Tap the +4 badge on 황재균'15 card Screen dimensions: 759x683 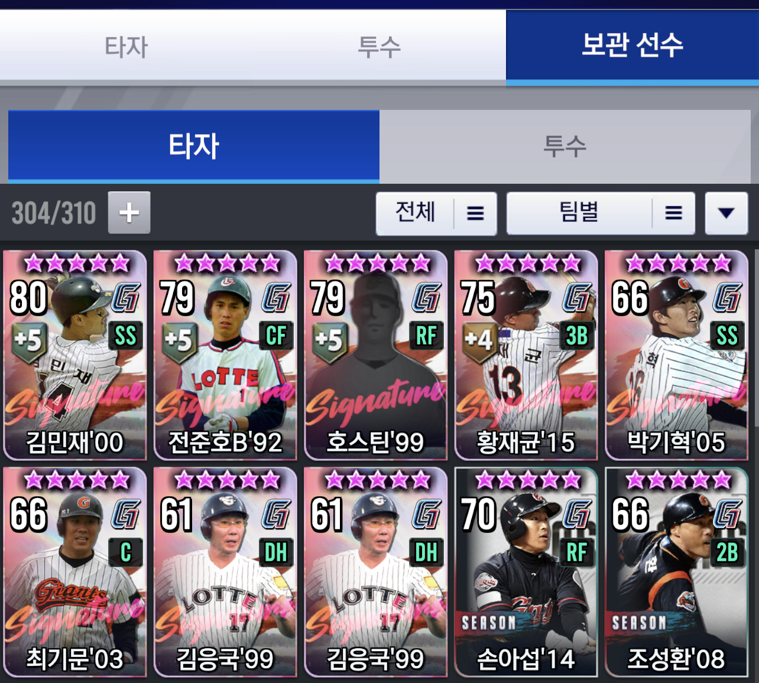(479, 341)
